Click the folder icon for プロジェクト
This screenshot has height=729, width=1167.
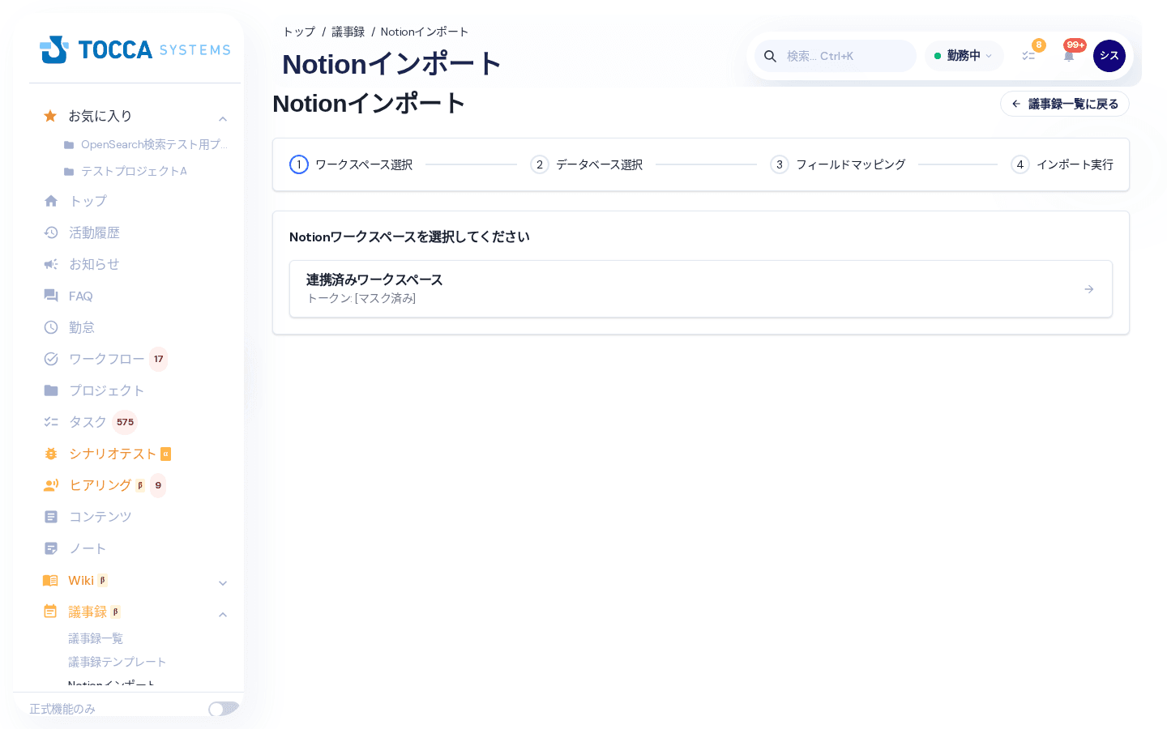coord(51,390)
